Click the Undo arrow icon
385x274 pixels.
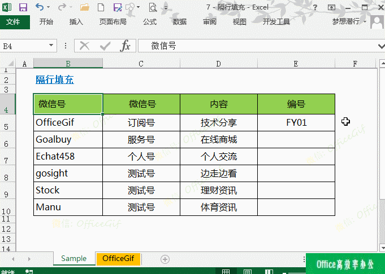click(x=40, y=7)
